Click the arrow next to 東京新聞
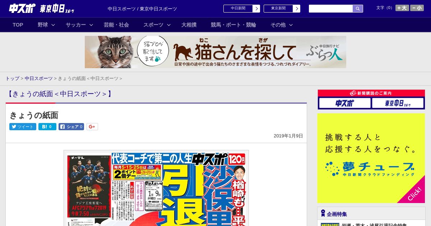This screenshot has height=226, width=431. click(x=297, y=9)
